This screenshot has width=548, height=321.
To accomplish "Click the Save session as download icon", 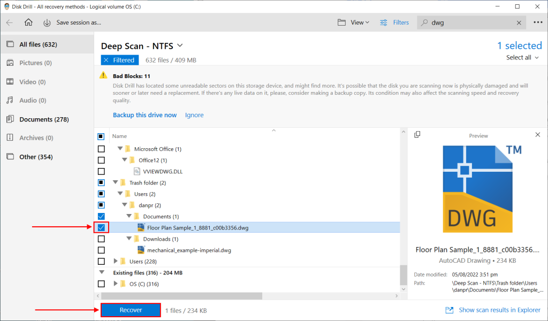I will [x=47, y=22].
